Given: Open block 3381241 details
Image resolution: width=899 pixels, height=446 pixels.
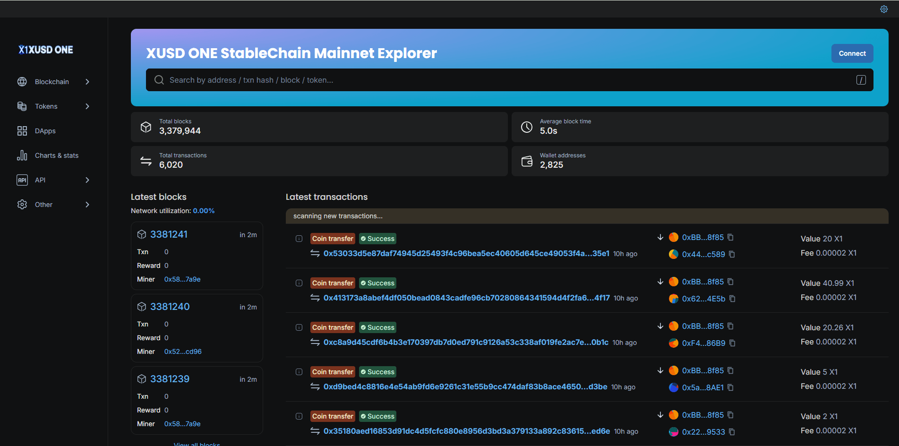Looking at the screenshot, I should [169, 234].
